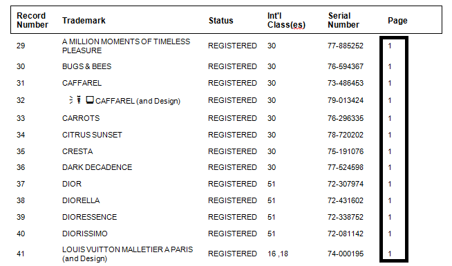Open LOUIS VUITTON MALLETIER A PARIS entry
Viewport: 452px width, 266px height.
coord(127,254)
